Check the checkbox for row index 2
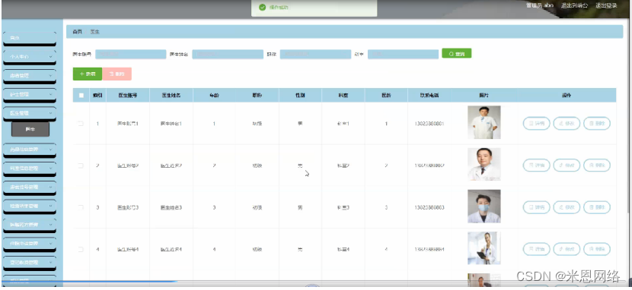632x290 pixels. tap(81, 165)
